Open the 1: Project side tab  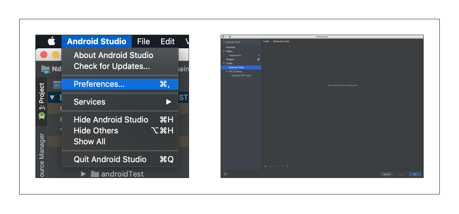(42, 101)
